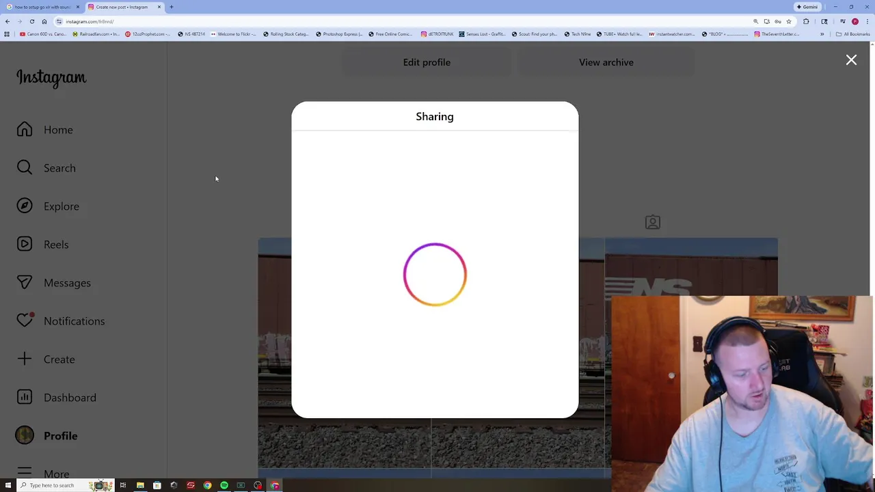Open the tagged photos tab icon
The image size is (875, 492).
(x=653, y=222)
